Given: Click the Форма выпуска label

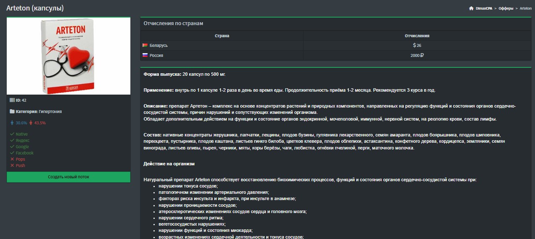Looking at the screenshot, I should [x=163, y=74].
